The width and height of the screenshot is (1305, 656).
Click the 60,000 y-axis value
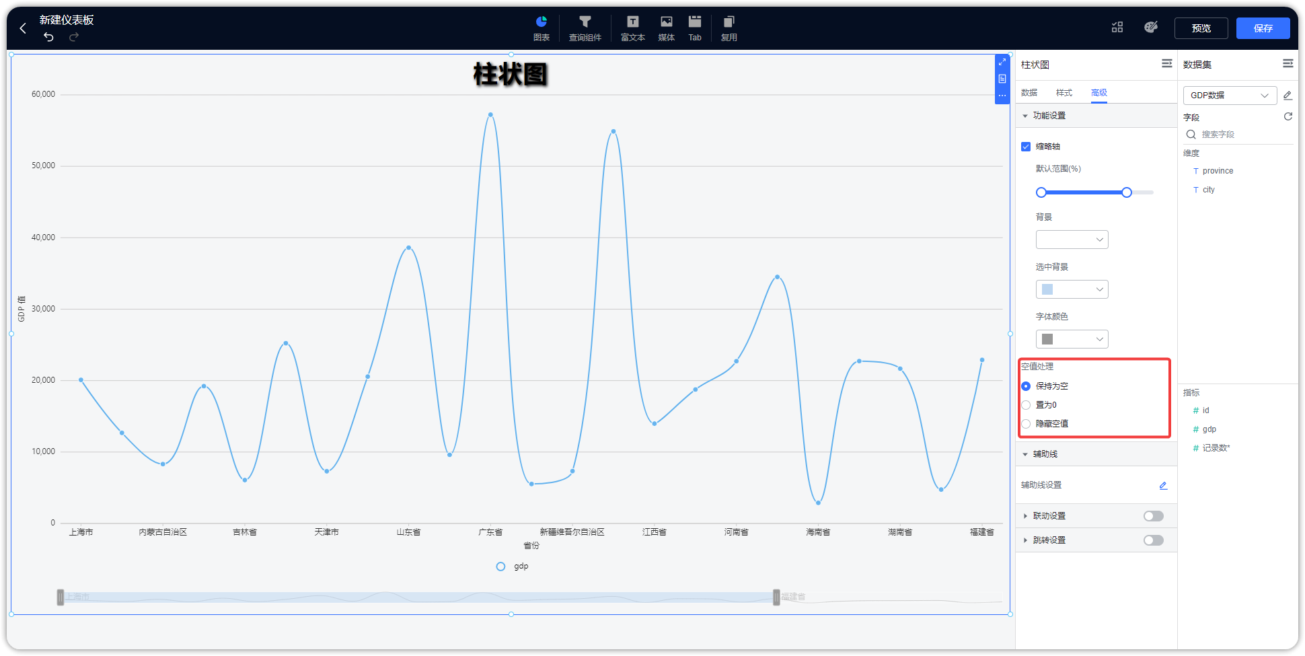pos(43,94)
